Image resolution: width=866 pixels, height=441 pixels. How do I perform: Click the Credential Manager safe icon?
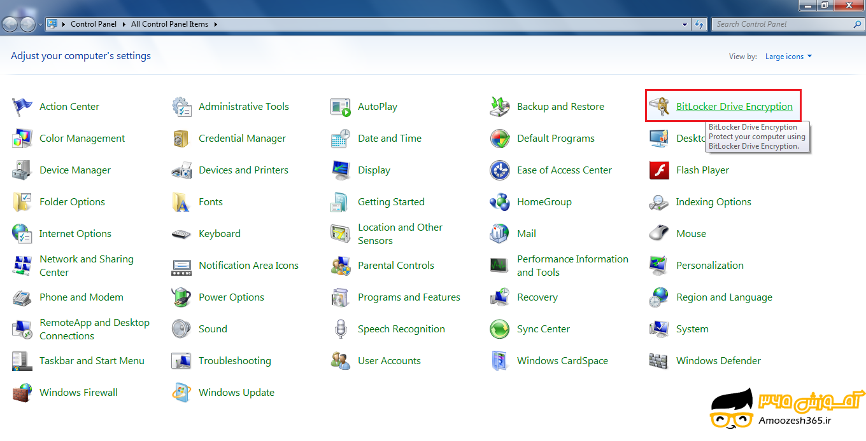pos(181,139)
